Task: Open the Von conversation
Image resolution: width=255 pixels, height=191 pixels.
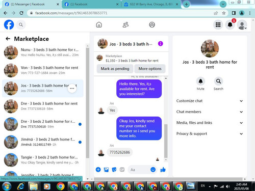Action: tap(42, 70)
